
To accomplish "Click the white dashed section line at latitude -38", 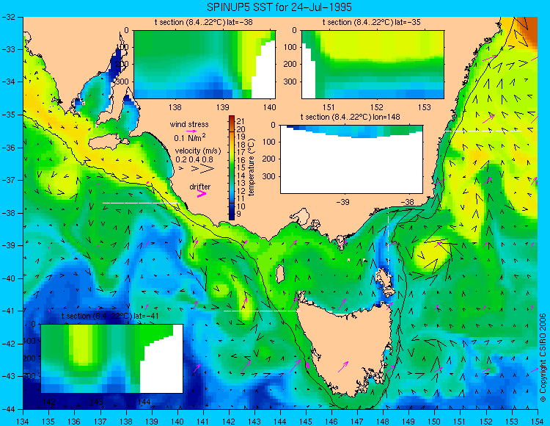I will [142, 203].
